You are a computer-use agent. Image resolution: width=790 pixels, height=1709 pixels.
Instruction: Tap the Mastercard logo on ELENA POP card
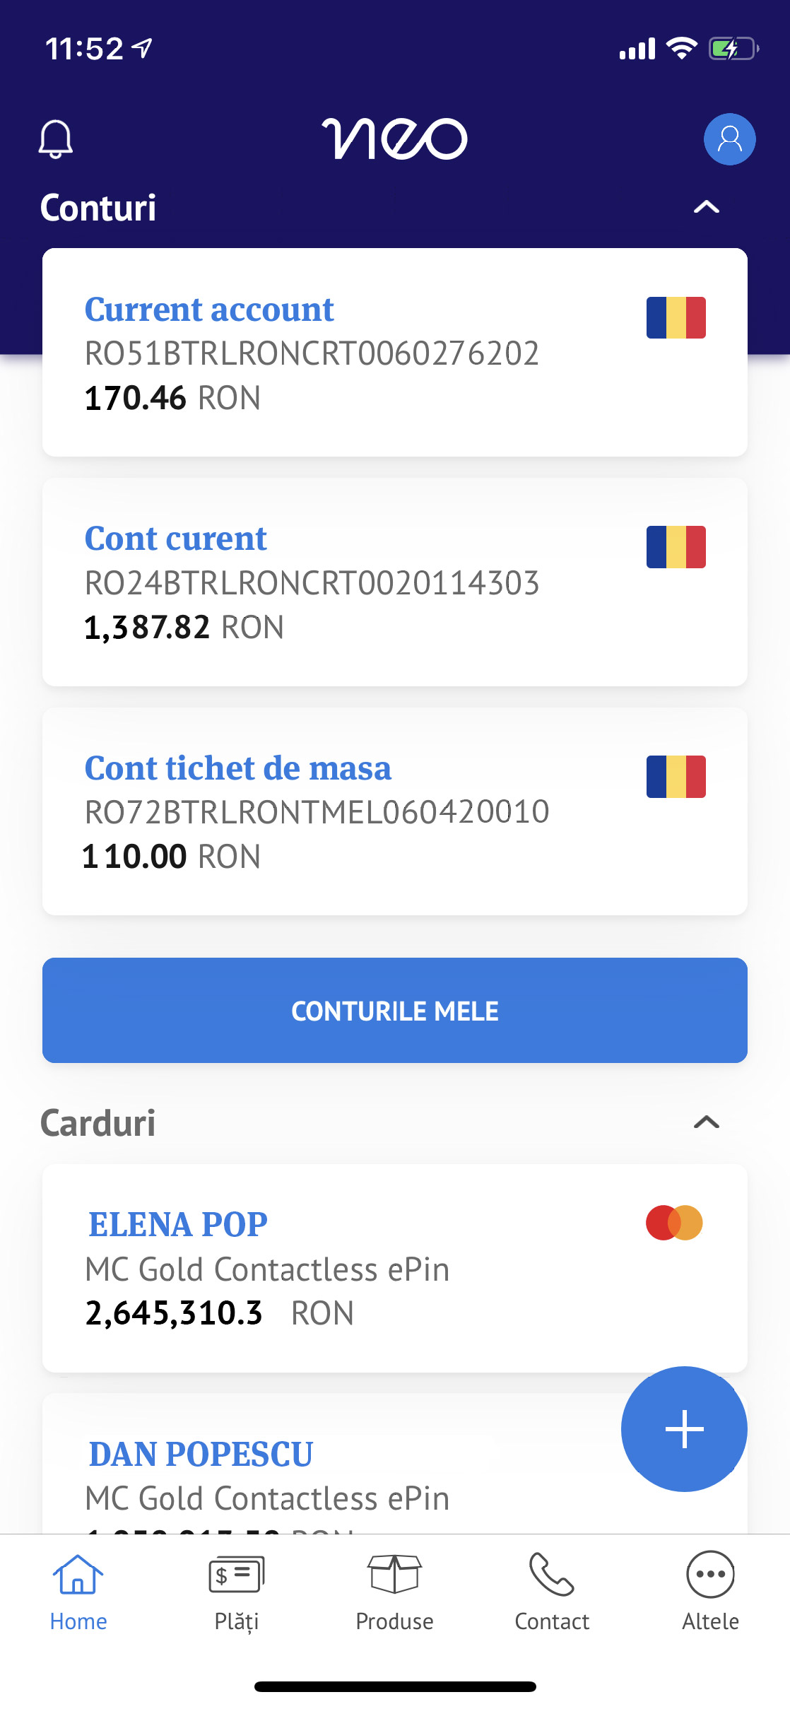coord(674,1223)
